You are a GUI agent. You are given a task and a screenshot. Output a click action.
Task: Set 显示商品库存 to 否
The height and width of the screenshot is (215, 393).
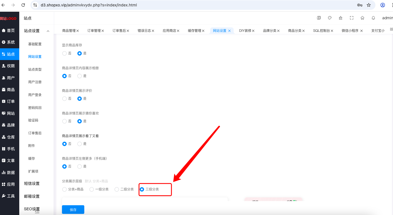pos(64,53)
